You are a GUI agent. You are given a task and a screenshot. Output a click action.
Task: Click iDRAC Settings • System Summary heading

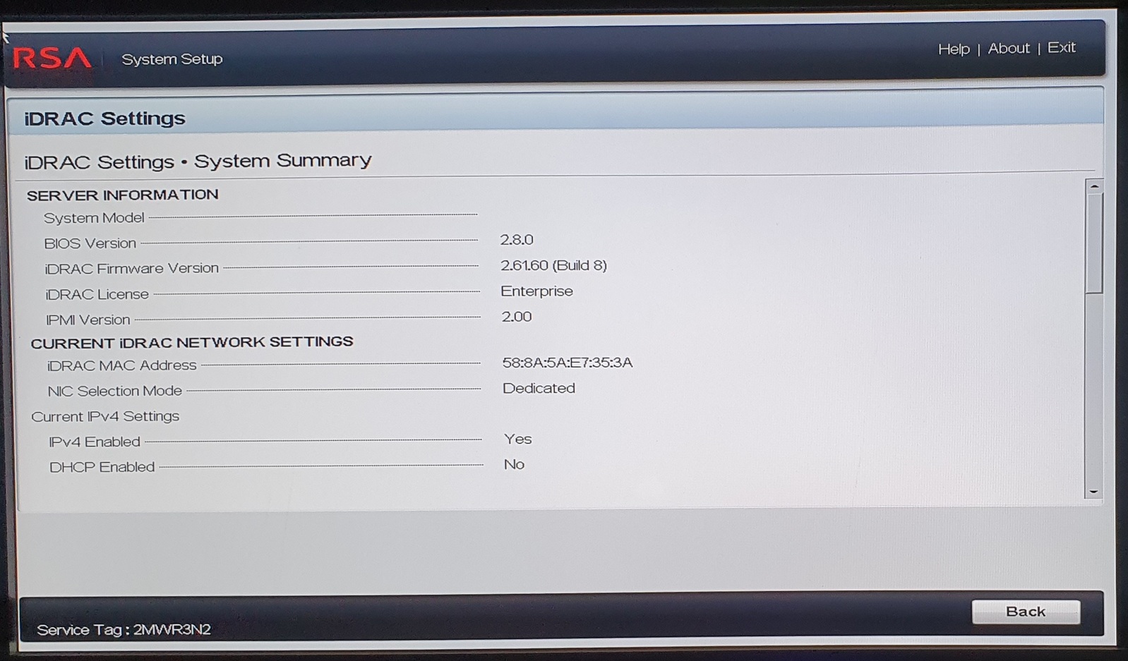(198, 162)
